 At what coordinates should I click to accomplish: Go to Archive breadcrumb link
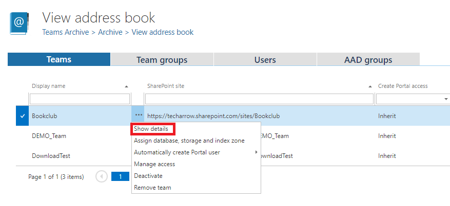pos(110,32)
